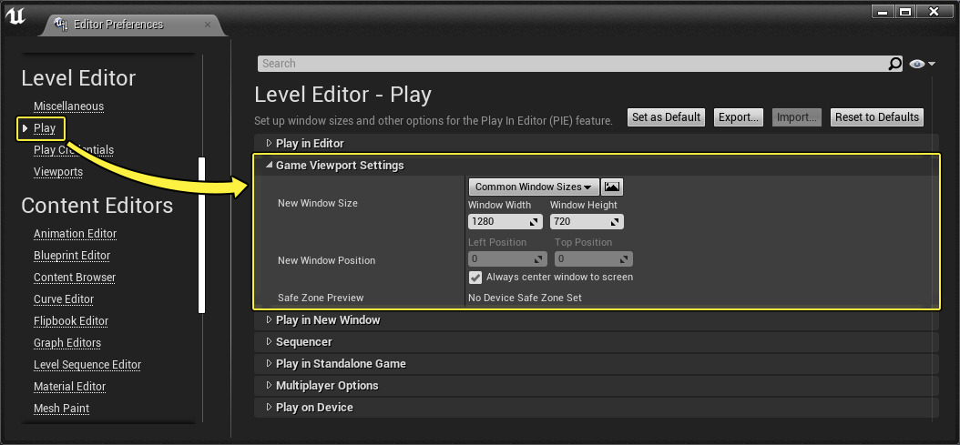Screen dimensions: 960x445
Task: Click the Export... button
Action: coord(739,117)
